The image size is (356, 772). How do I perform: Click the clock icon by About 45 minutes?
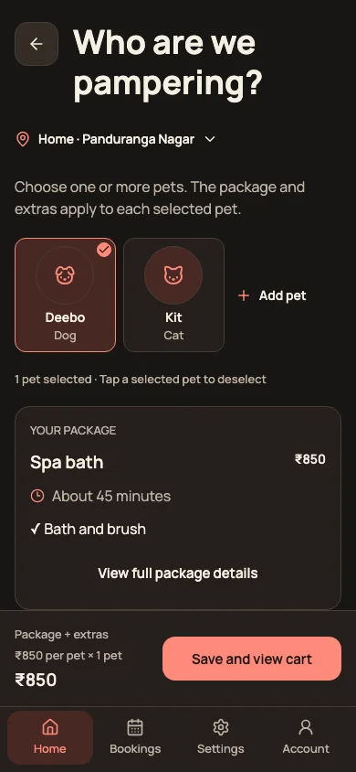click(37, 496)
